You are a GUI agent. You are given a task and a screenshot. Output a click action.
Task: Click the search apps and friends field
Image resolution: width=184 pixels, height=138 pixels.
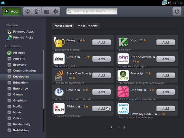click(x=92, y=11)
